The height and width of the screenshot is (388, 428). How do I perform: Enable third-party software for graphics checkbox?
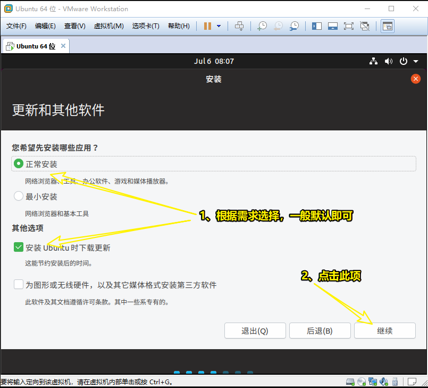tap(19, 285)
